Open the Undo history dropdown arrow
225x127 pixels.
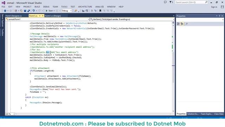tap(37, 11)
